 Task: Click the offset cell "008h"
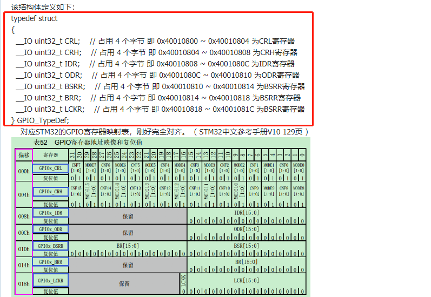(x=24, y=217)
